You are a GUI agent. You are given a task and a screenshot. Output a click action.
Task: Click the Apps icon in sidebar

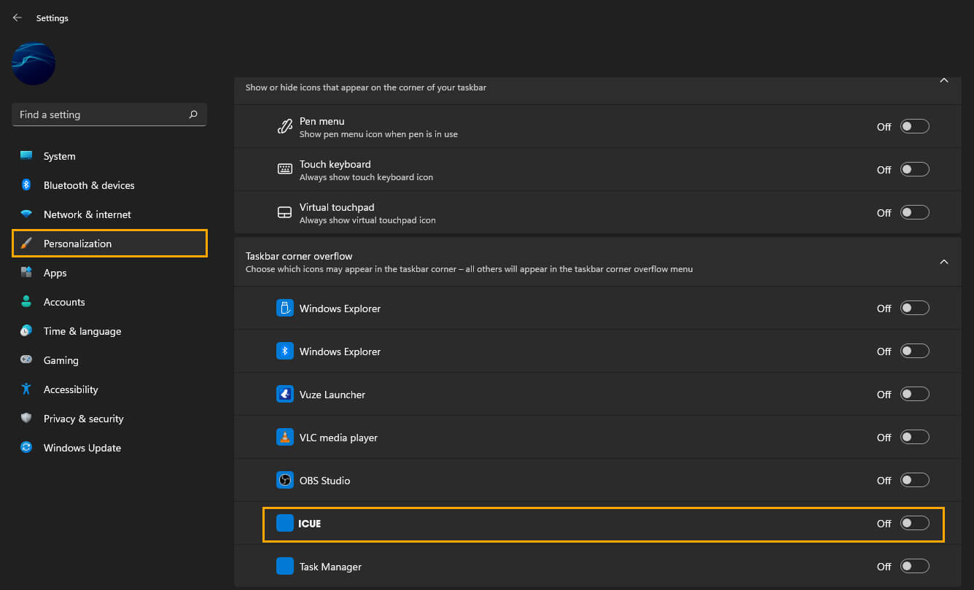(x=26, y=273)
